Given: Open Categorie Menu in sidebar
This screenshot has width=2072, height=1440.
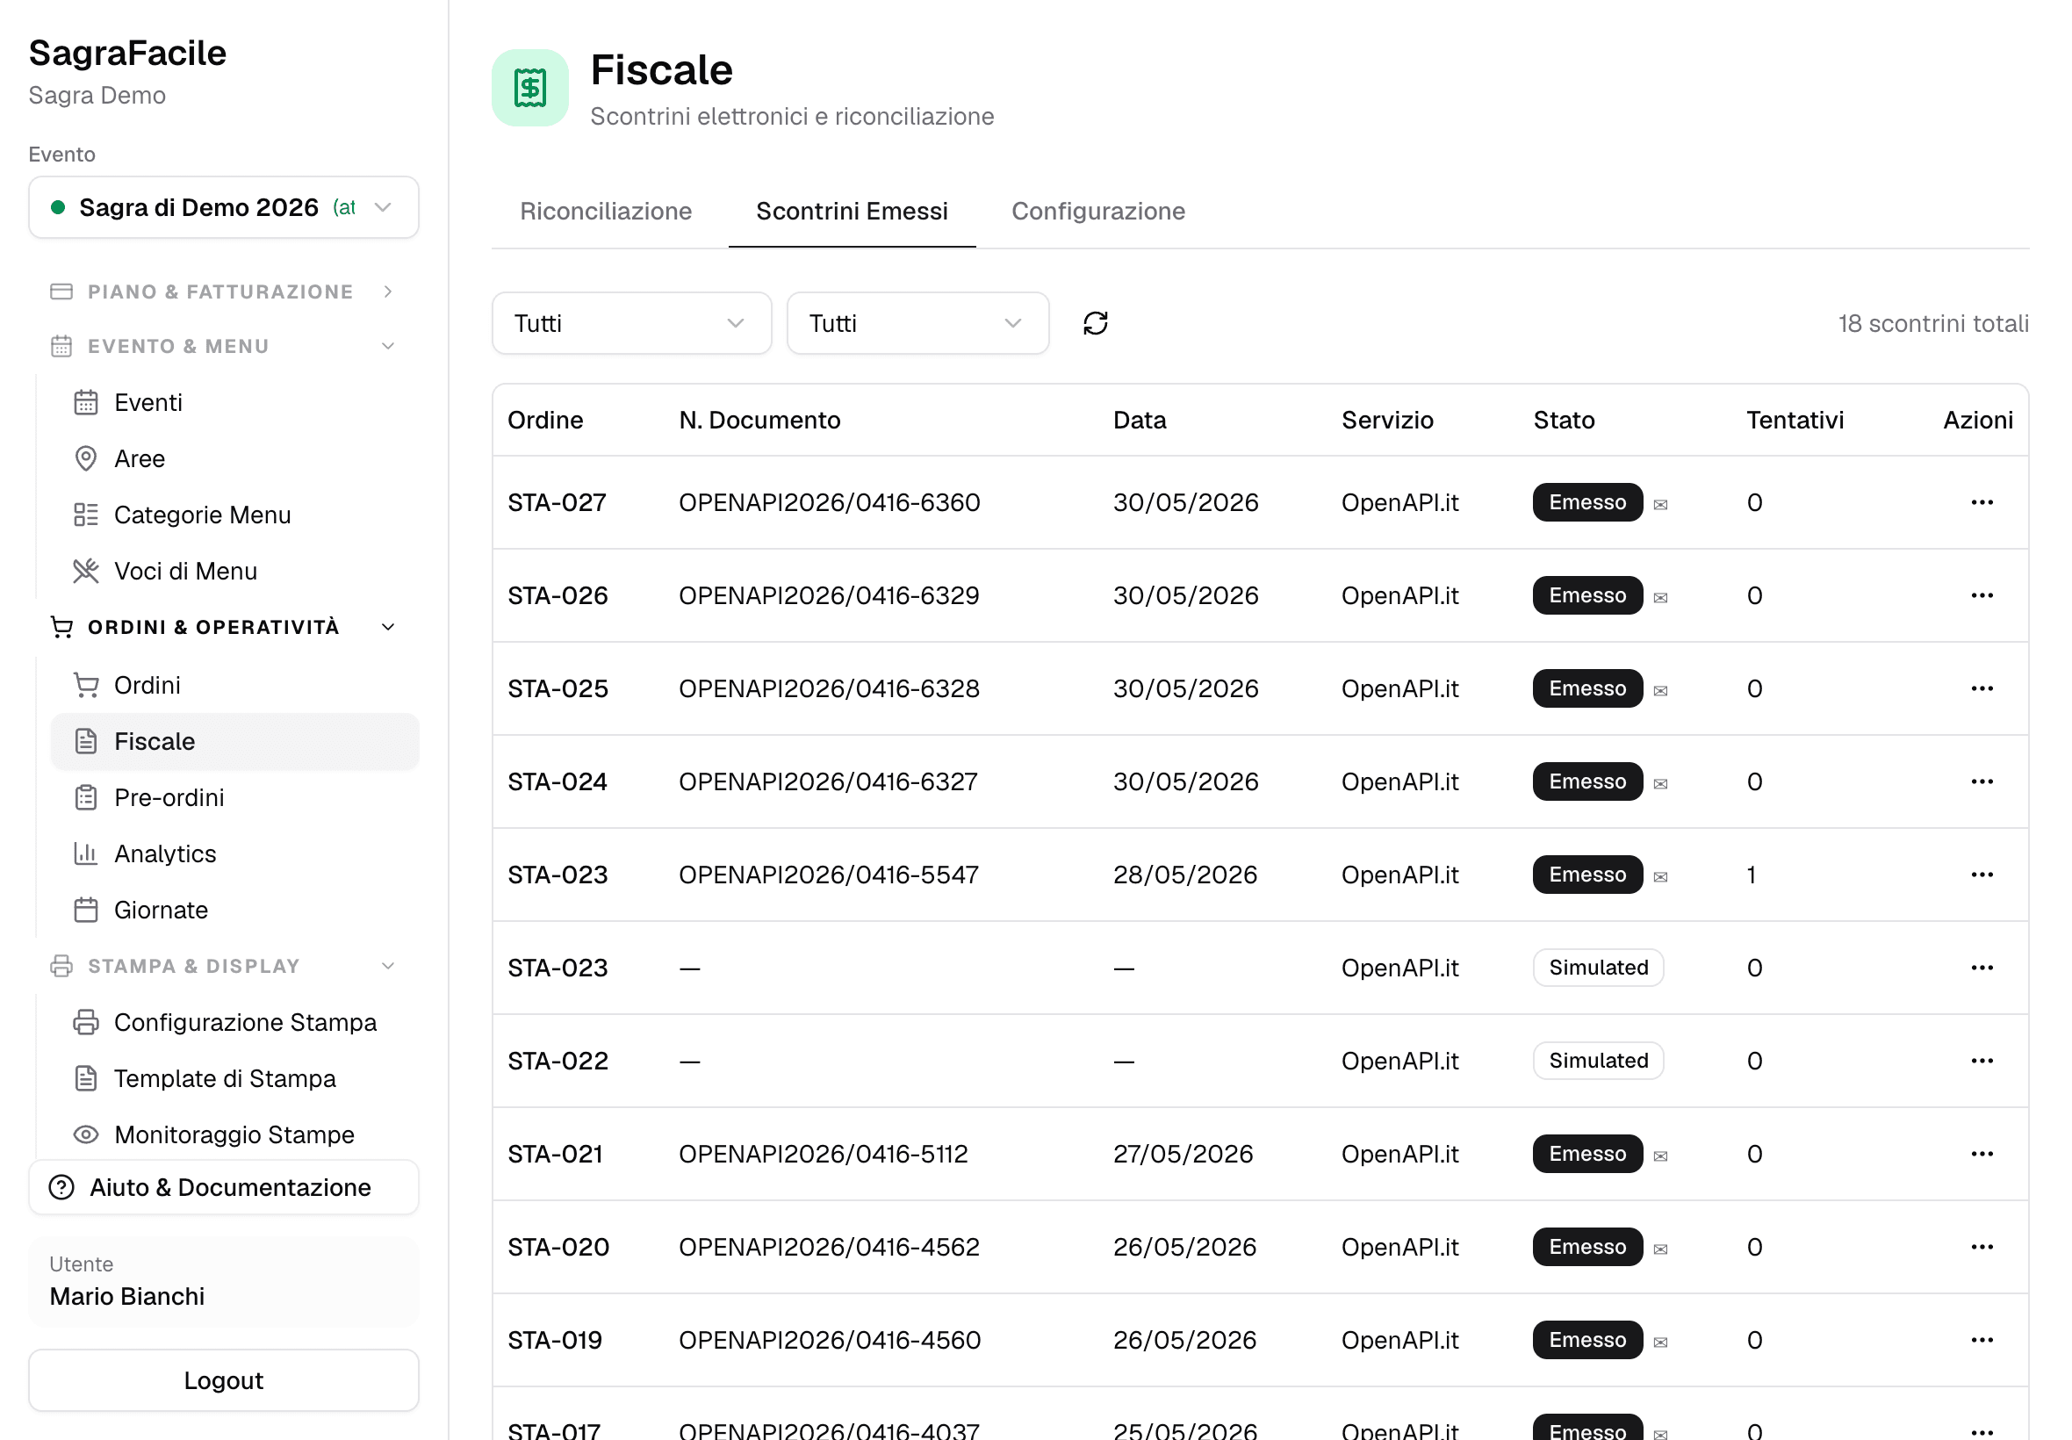Looking at the screenshot, I should click(x=201, y=515).
